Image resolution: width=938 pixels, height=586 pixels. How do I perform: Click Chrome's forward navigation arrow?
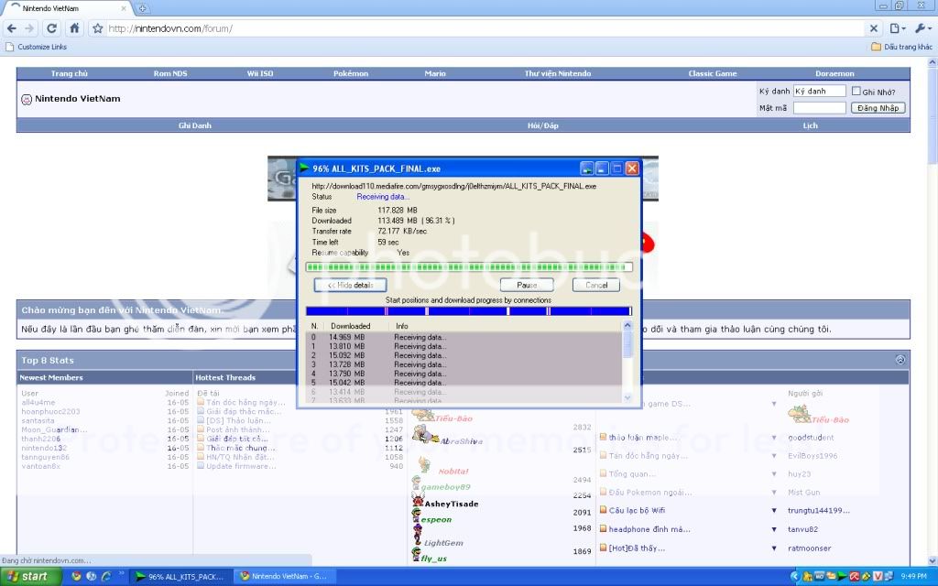tap(30, 28)
